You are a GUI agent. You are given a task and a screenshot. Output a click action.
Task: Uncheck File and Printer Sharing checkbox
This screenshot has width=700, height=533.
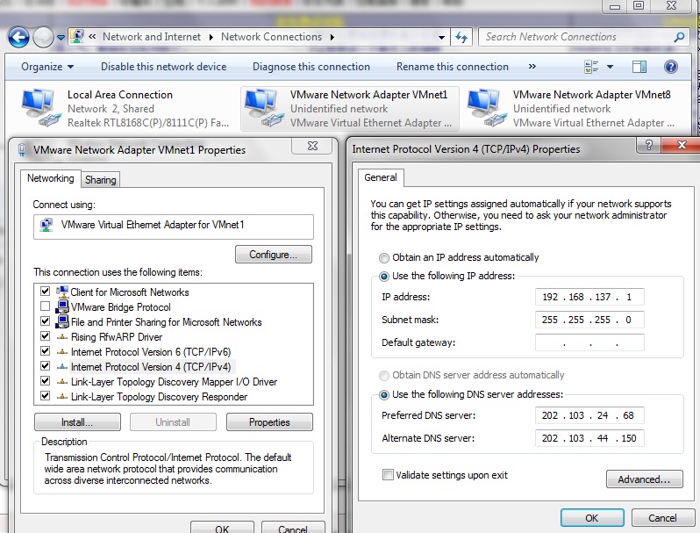pyautogui.click(x=45, y=321)
